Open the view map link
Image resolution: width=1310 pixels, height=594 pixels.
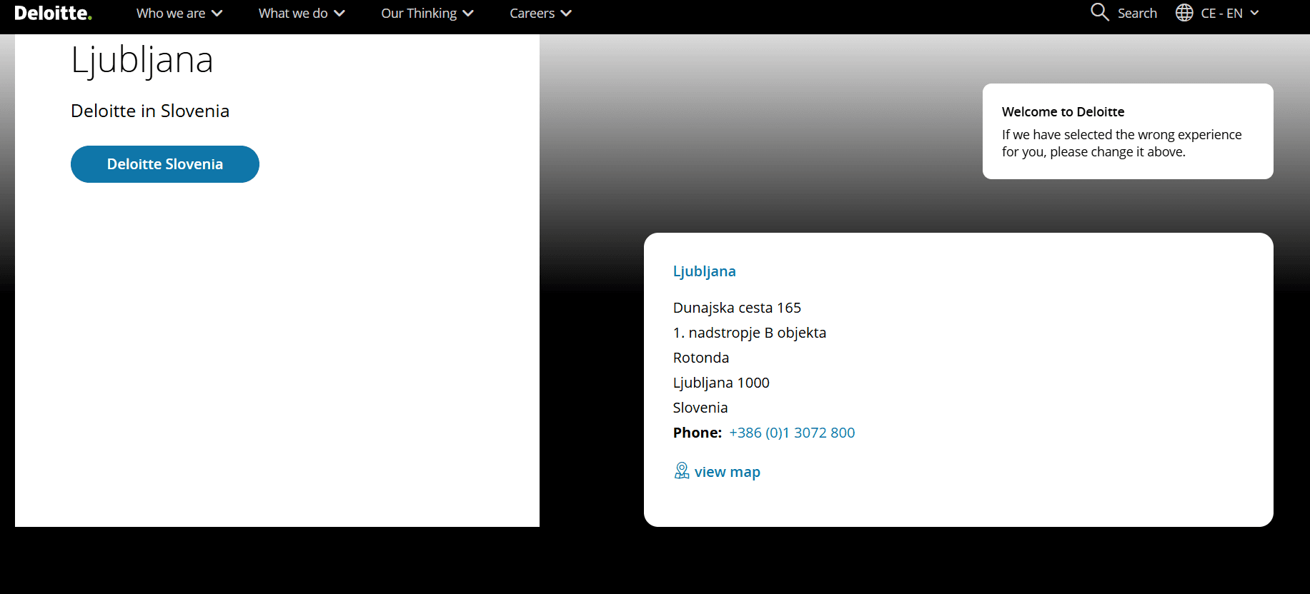(x=727, y=472)
